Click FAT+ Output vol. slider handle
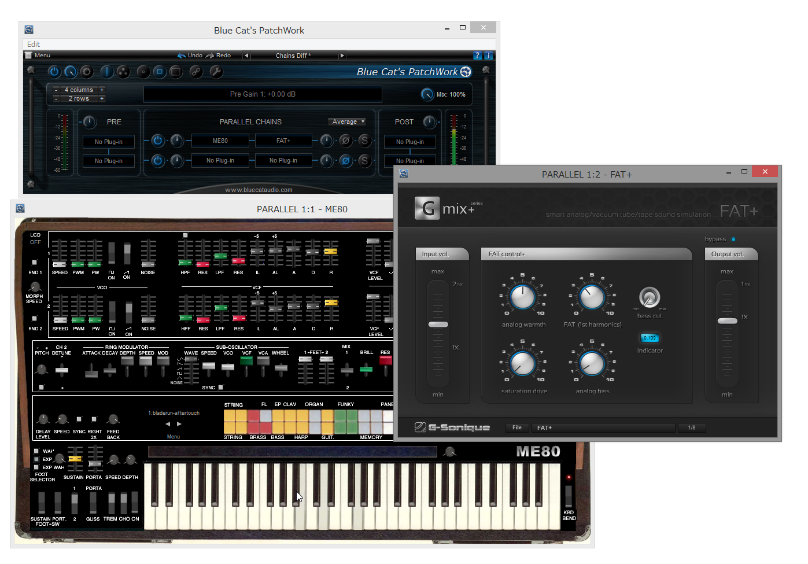Screen dimensions: 808x564 [728, 320]
